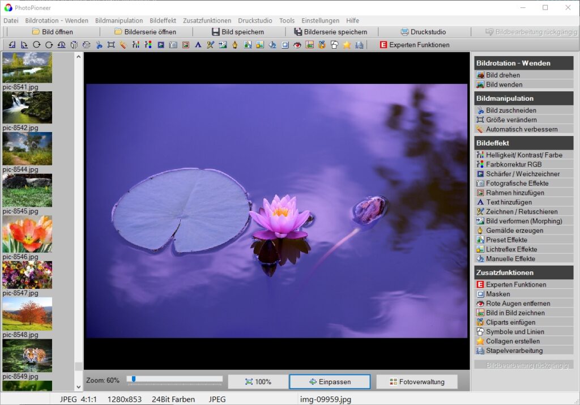Screen dimensions: 580x405
Task: Open Experten Funktionen from the toolbar
Action: click(414, 45)
